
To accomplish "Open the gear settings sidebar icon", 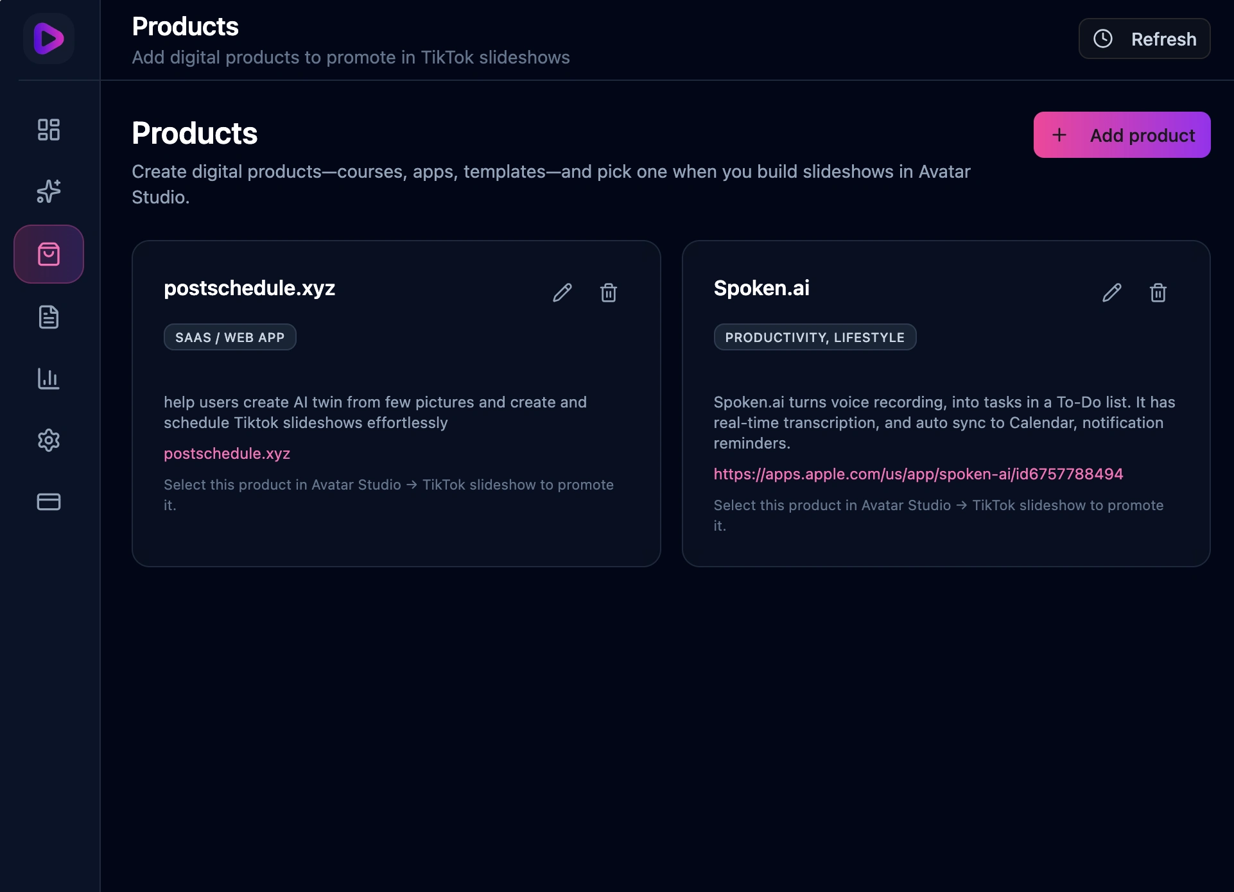I will (x=49, y=440).
